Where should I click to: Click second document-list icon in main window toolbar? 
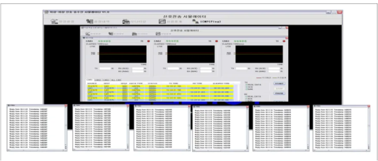tap(90, 21)
